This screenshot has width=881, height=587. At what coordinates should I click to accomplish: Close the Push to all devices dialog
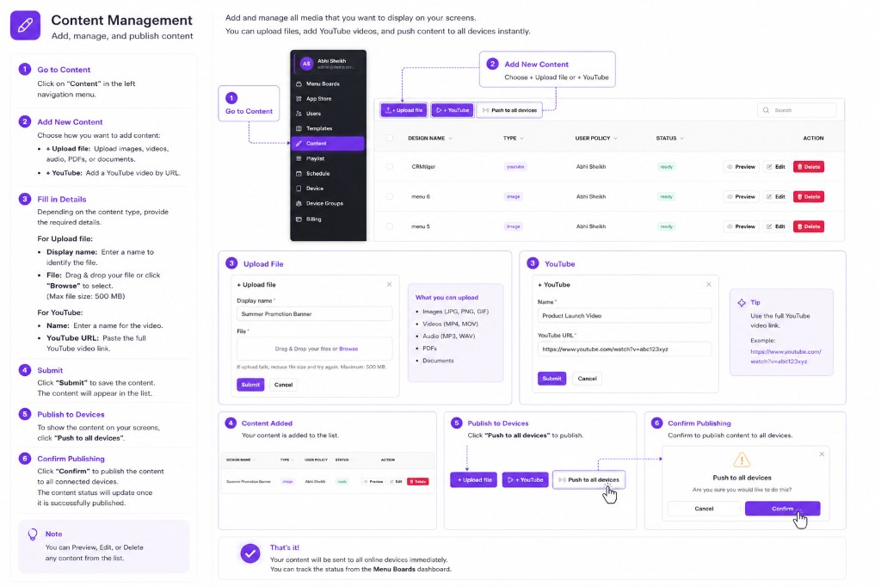tap(822, 454)
